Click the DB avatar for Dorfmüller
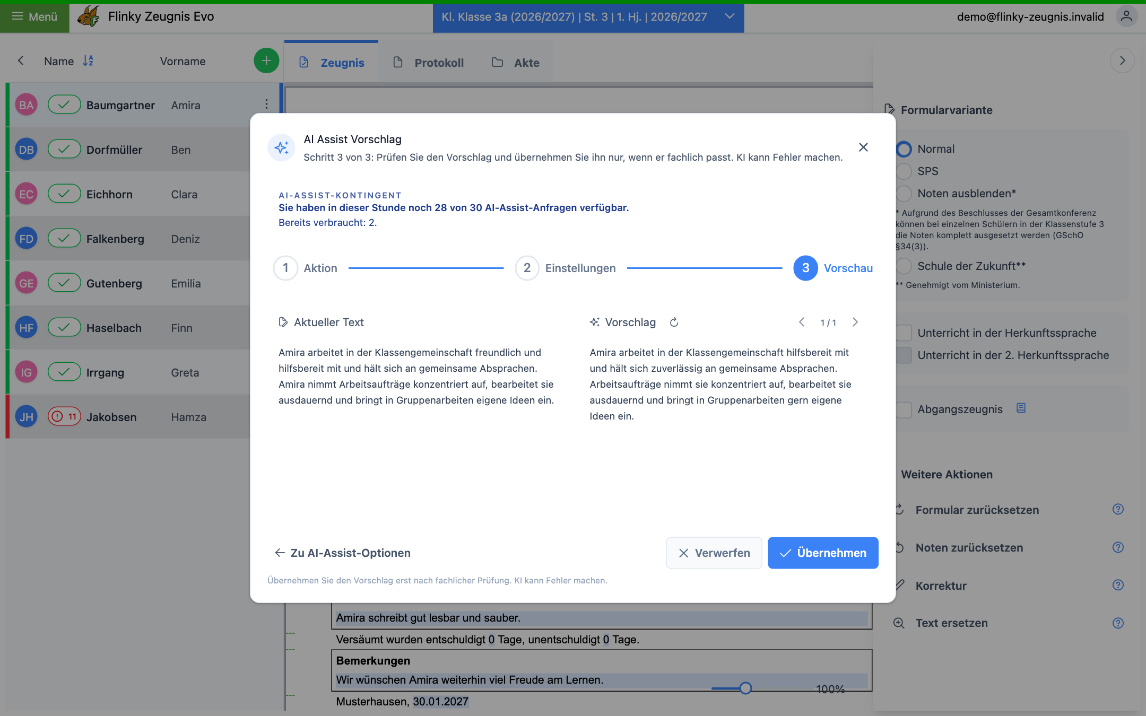 tap(26, 150)
